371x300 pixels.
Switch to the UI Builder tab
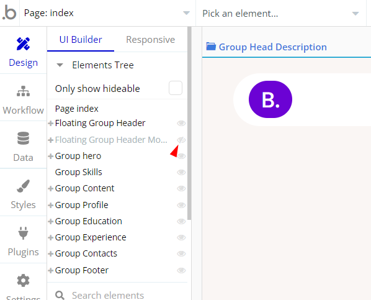[x=81, y=40]
